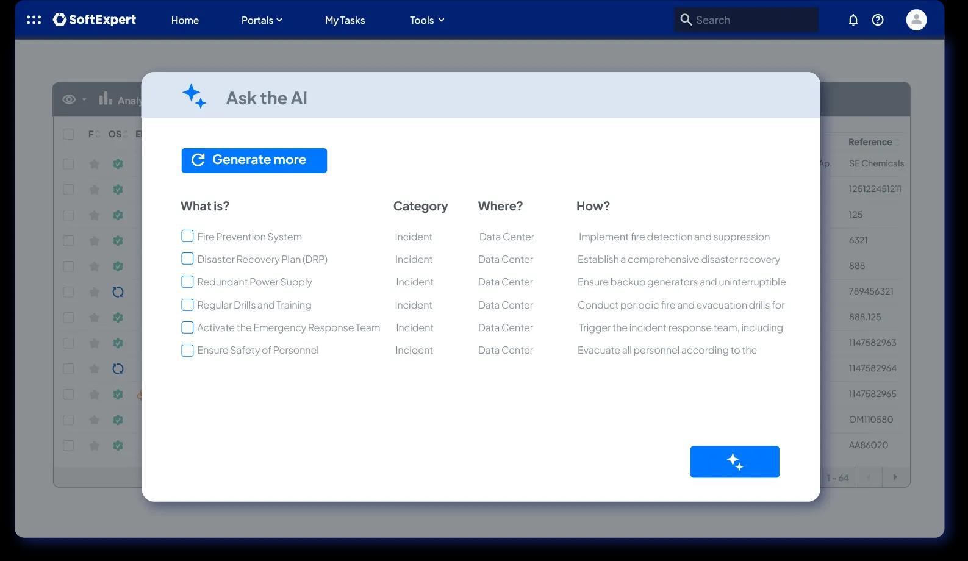Check Regular Drills and Training checkbox
968x561 pixels.
[187, 304]
